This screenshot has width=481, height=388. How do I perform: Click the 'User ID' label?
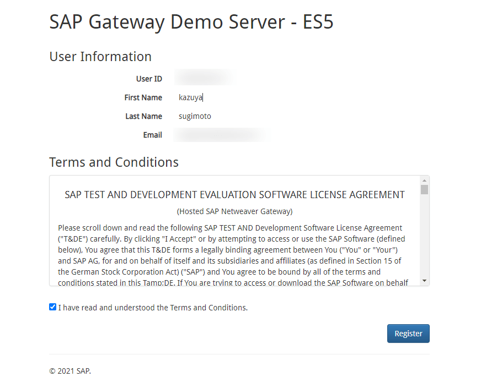(x=149, y=79)
